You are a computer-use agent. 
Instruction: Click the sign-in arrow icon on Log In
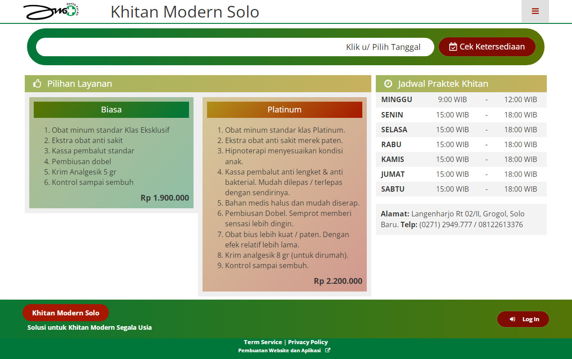click(512, 319)
